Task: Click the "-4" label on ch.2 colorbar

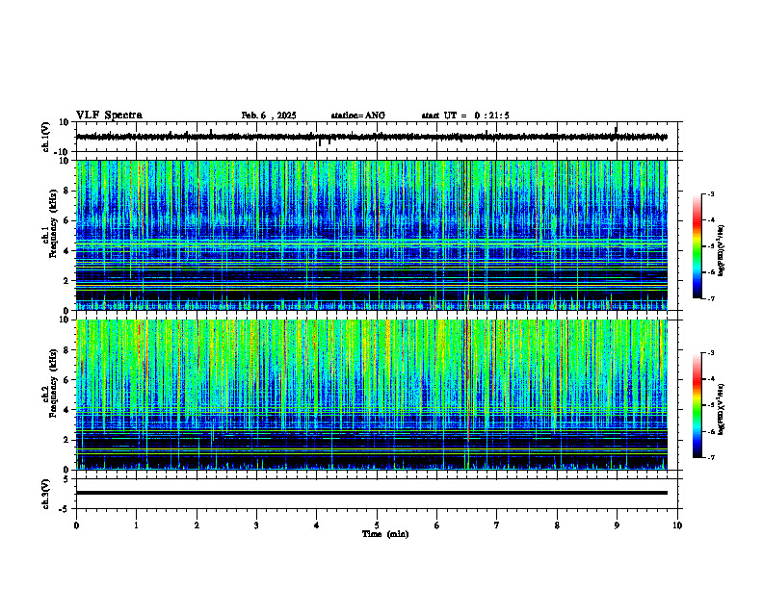Action: [x=710, y=379]
